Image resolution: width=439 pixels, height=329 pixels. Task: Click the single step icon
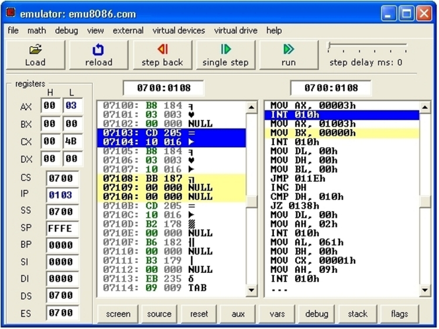coord(226,49)
